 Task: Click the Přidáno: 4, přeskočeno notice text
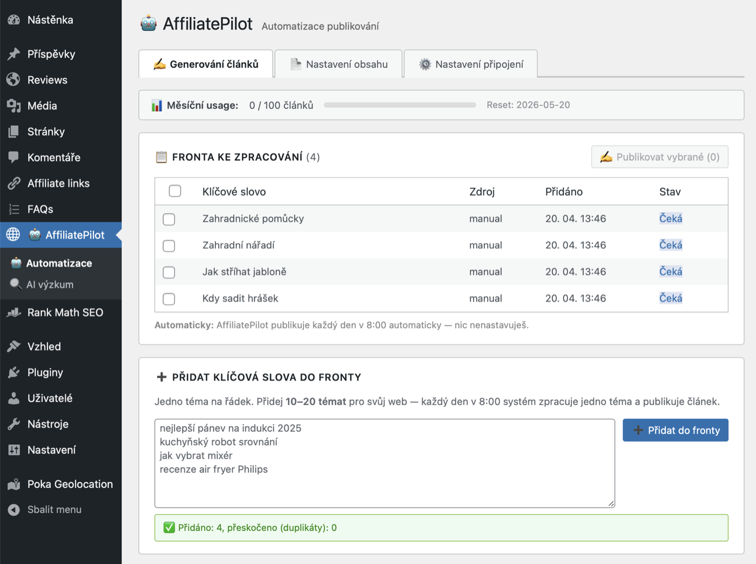pyautogui.click(x=258, y=528)
